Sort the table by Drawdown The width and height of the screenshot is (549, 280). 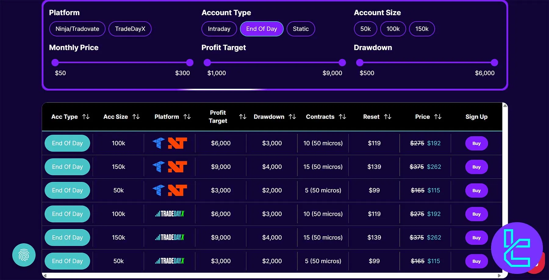click(292, 117)
